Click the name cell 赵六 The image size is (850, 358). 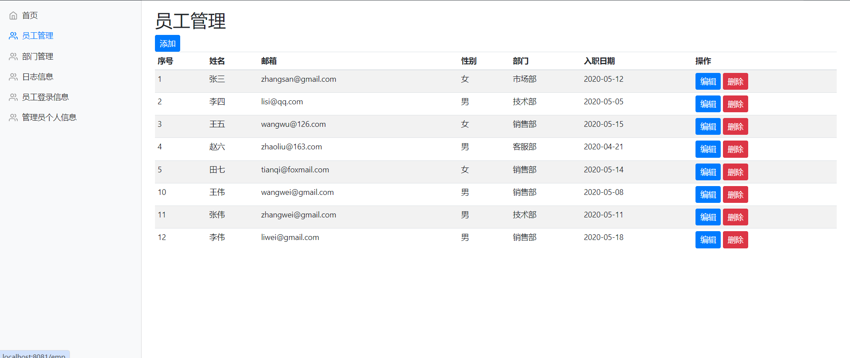pos(217,147)
